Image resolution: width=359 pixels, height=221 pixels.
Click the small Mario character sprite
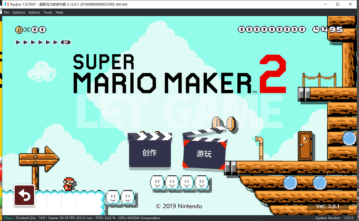click(68, 184)
